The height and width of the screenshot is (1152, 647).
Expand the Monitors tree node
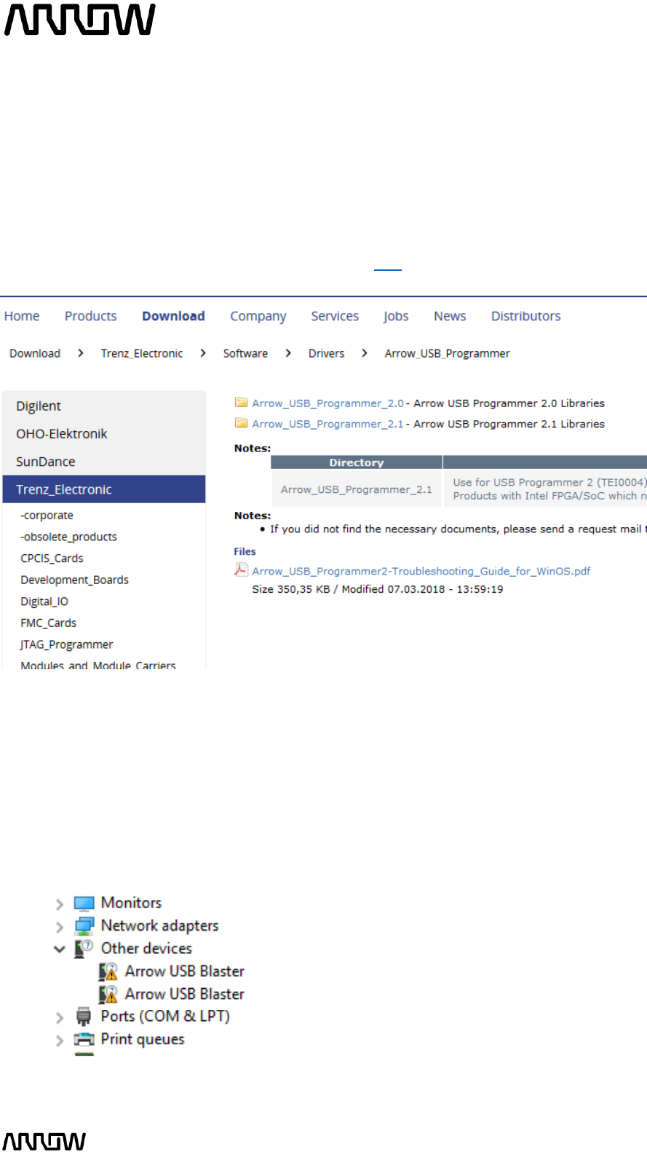pyautogui.click(x=60, y=904)
